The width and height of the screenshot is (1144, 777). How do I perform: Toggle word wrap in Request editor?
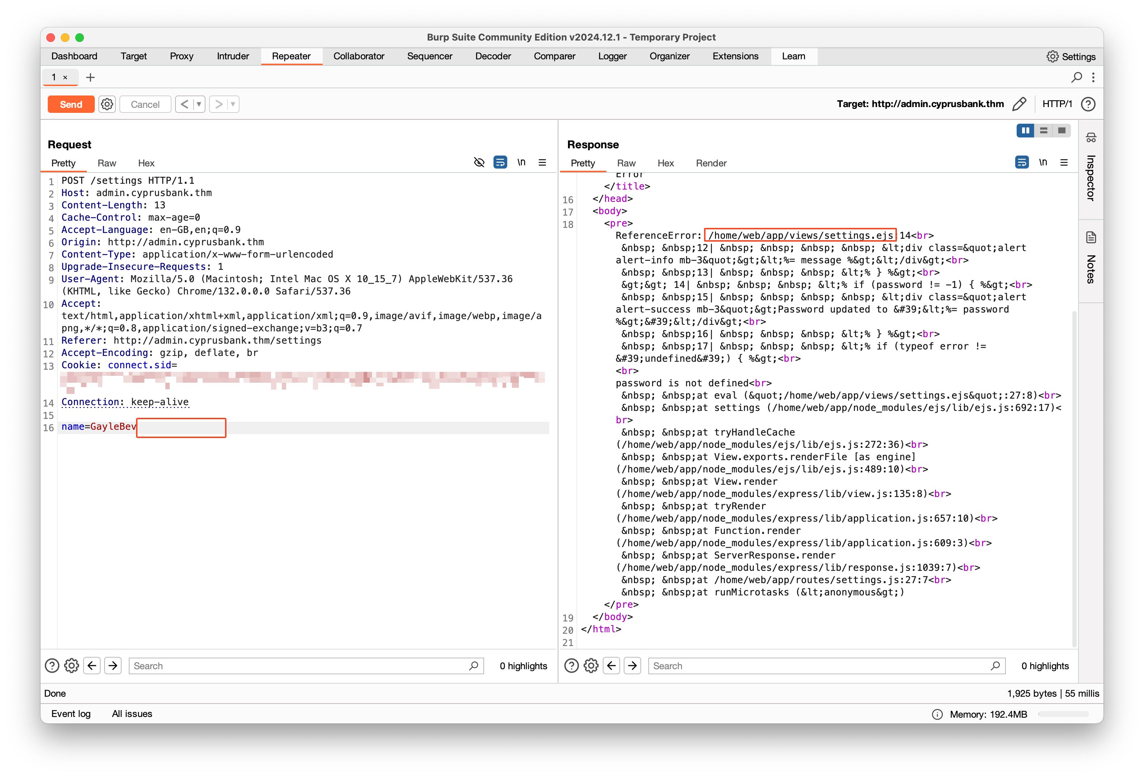500,162
